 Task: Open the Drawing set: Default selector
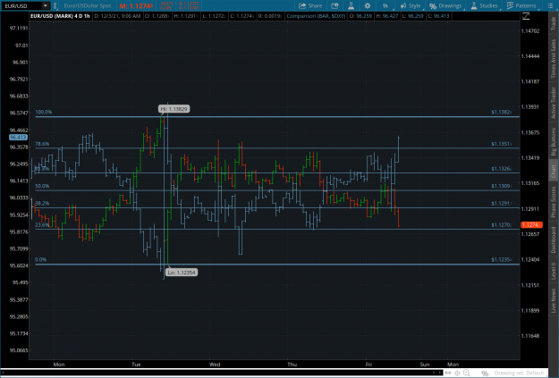[x=519, y=373]
